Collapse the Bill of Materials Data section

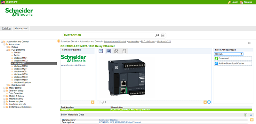(251, 115)
